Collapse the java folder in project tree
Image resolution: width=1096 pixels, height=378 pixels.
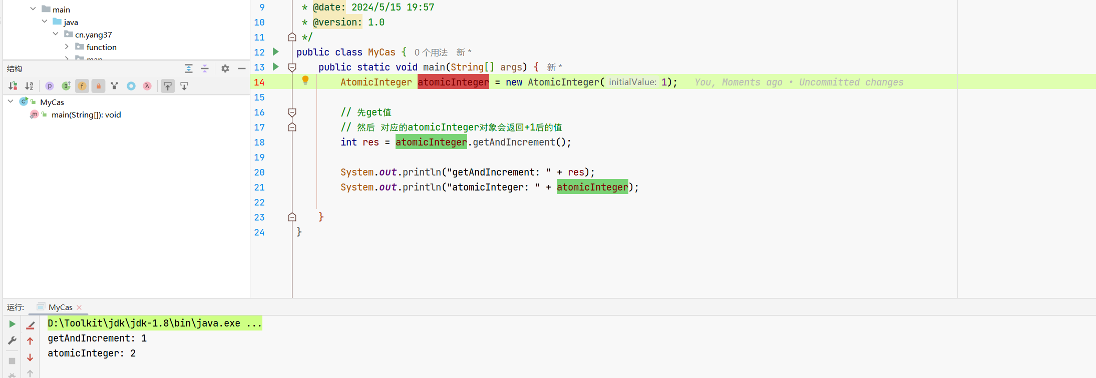click(45, 21)
